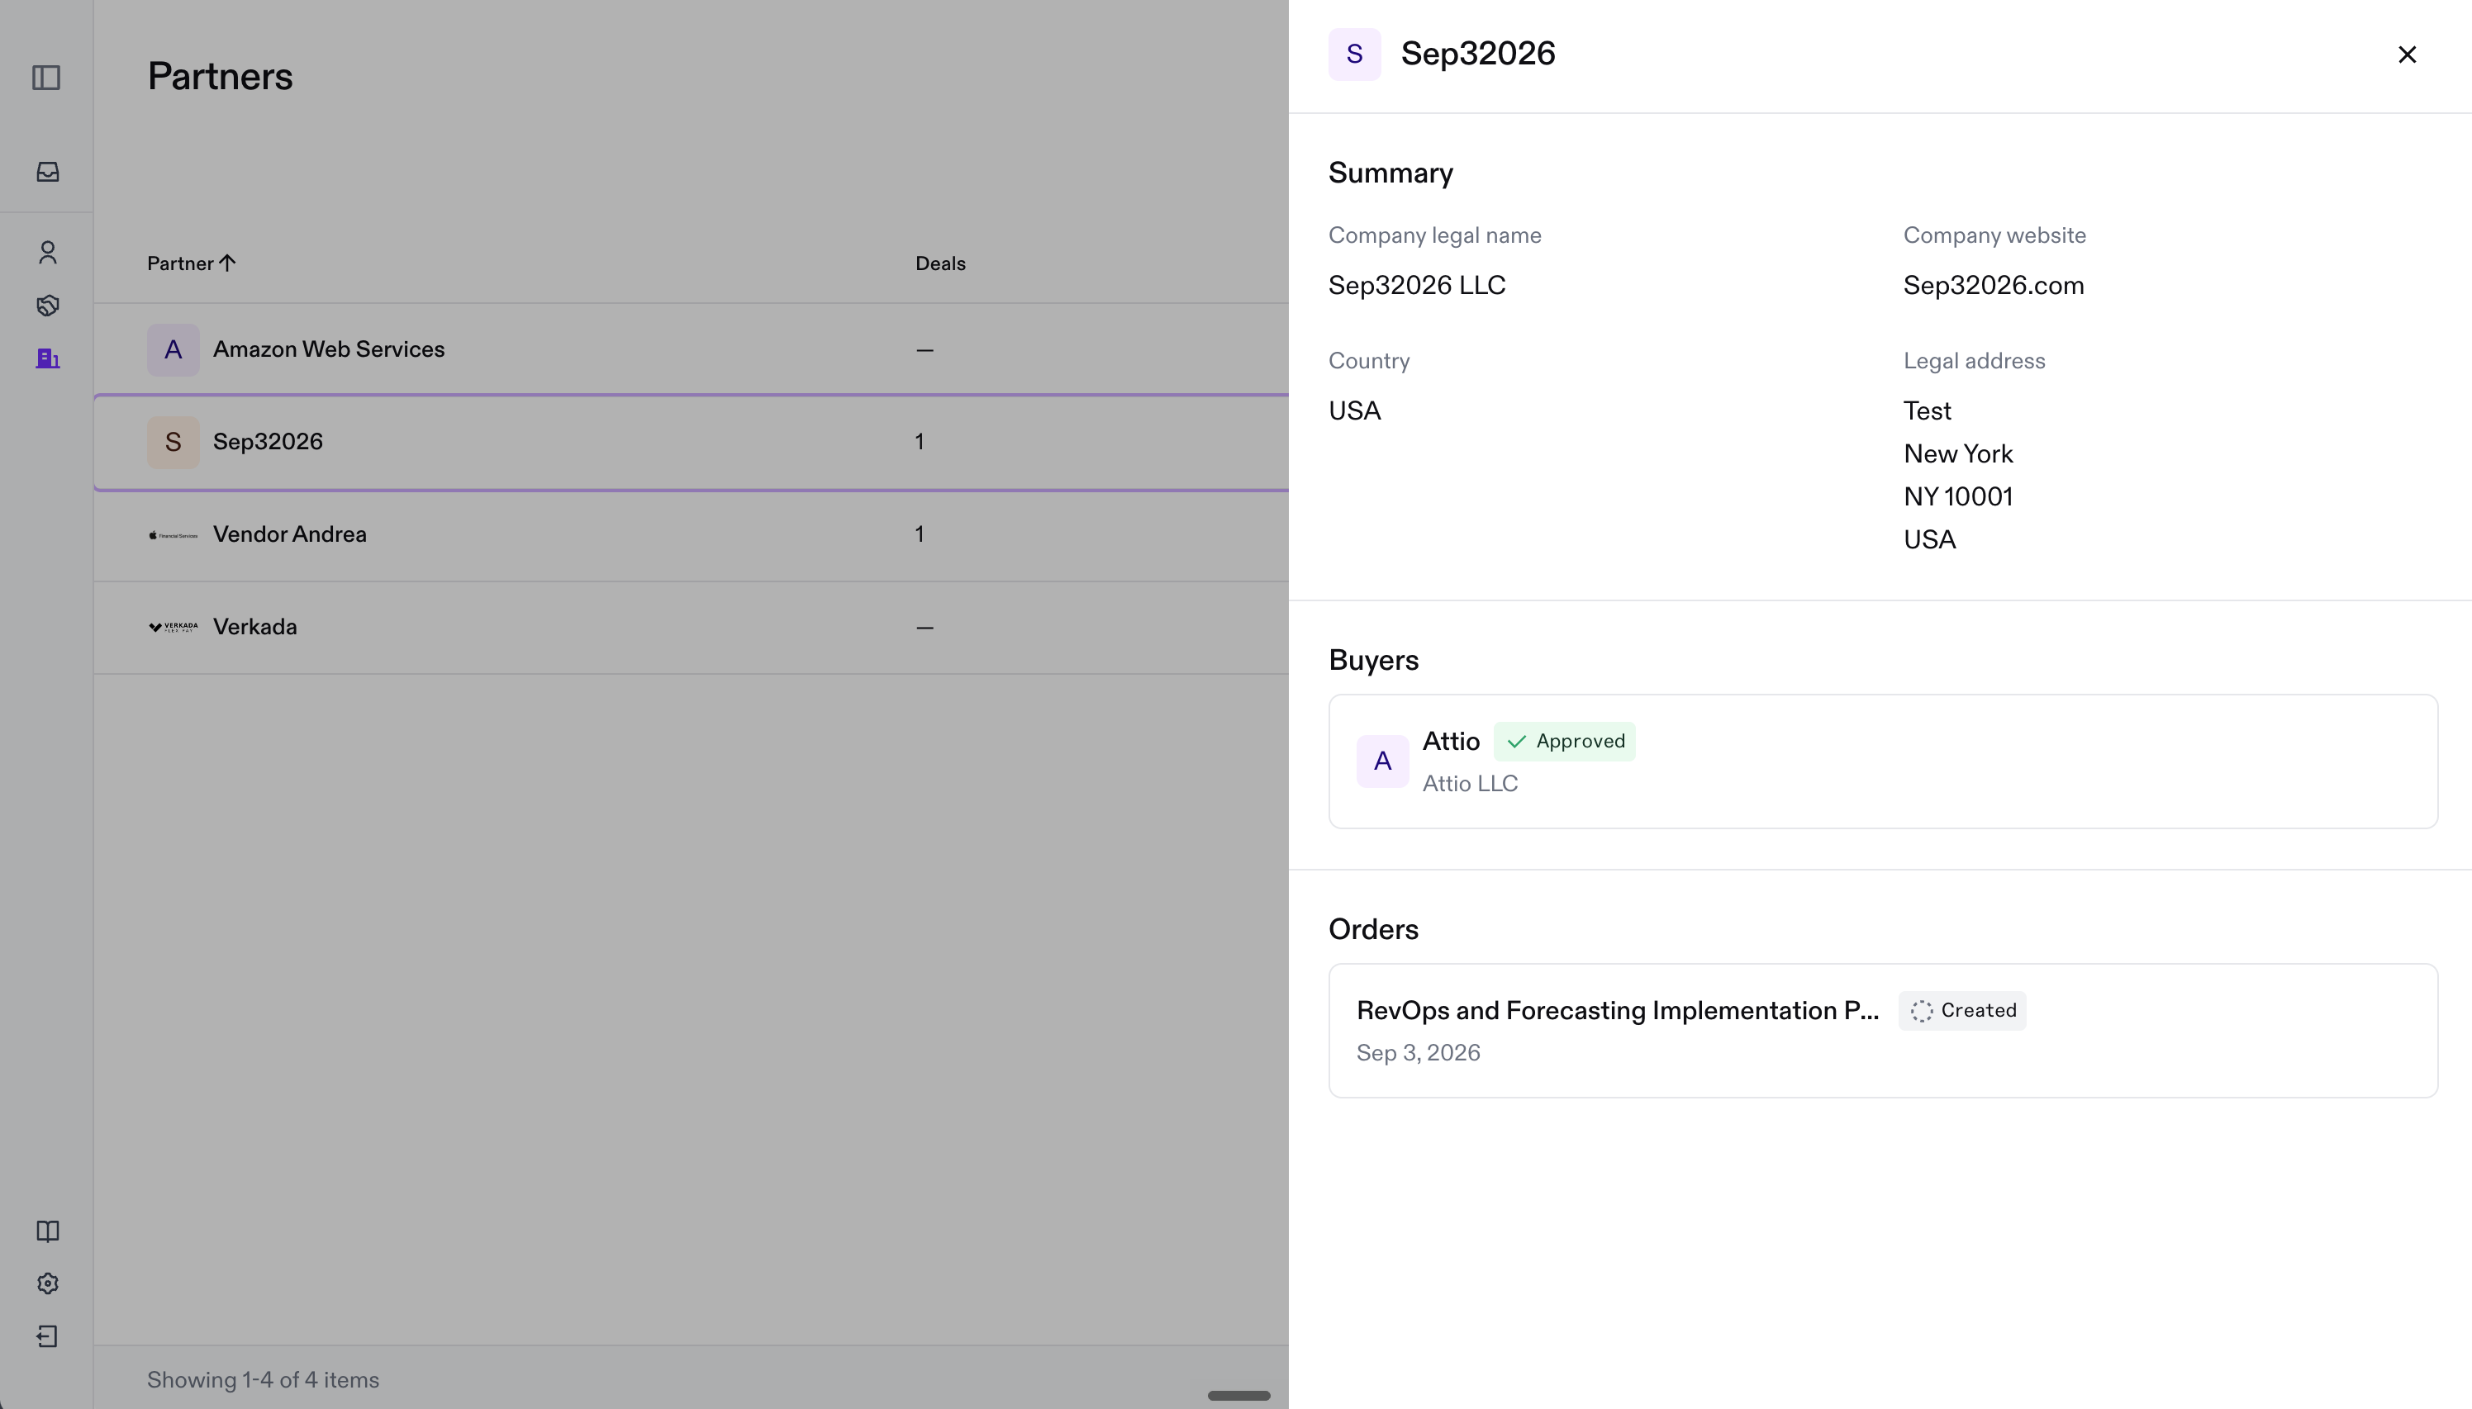Click the Vendor Andrea logo thumbnail
The image size is (2472, 1409).
[x=174, y=535]
